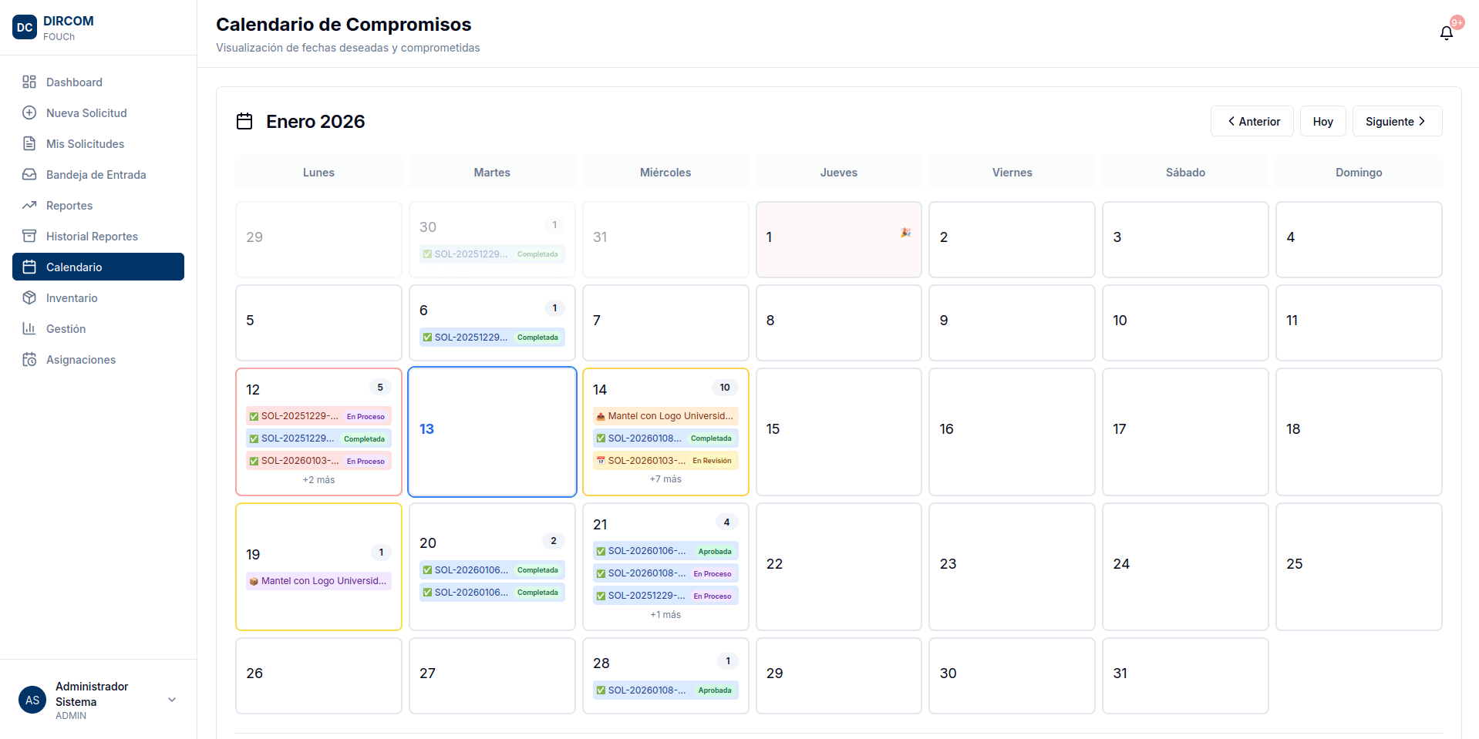Open notifications bell icon
Screen dimensions: 1479x739
pyautogui.click(x=1447, y=33)
